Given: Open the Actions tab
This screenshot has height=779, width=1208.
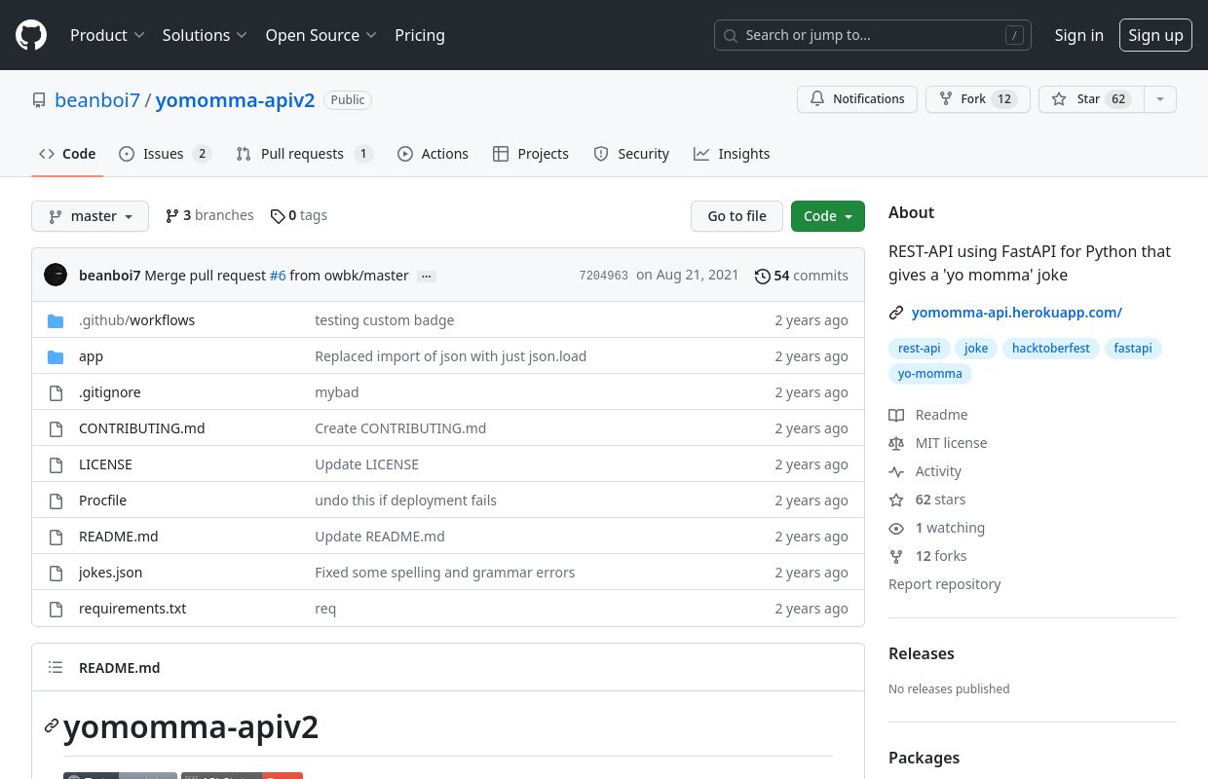Looking at the screenshot, I should coord(433,154).
